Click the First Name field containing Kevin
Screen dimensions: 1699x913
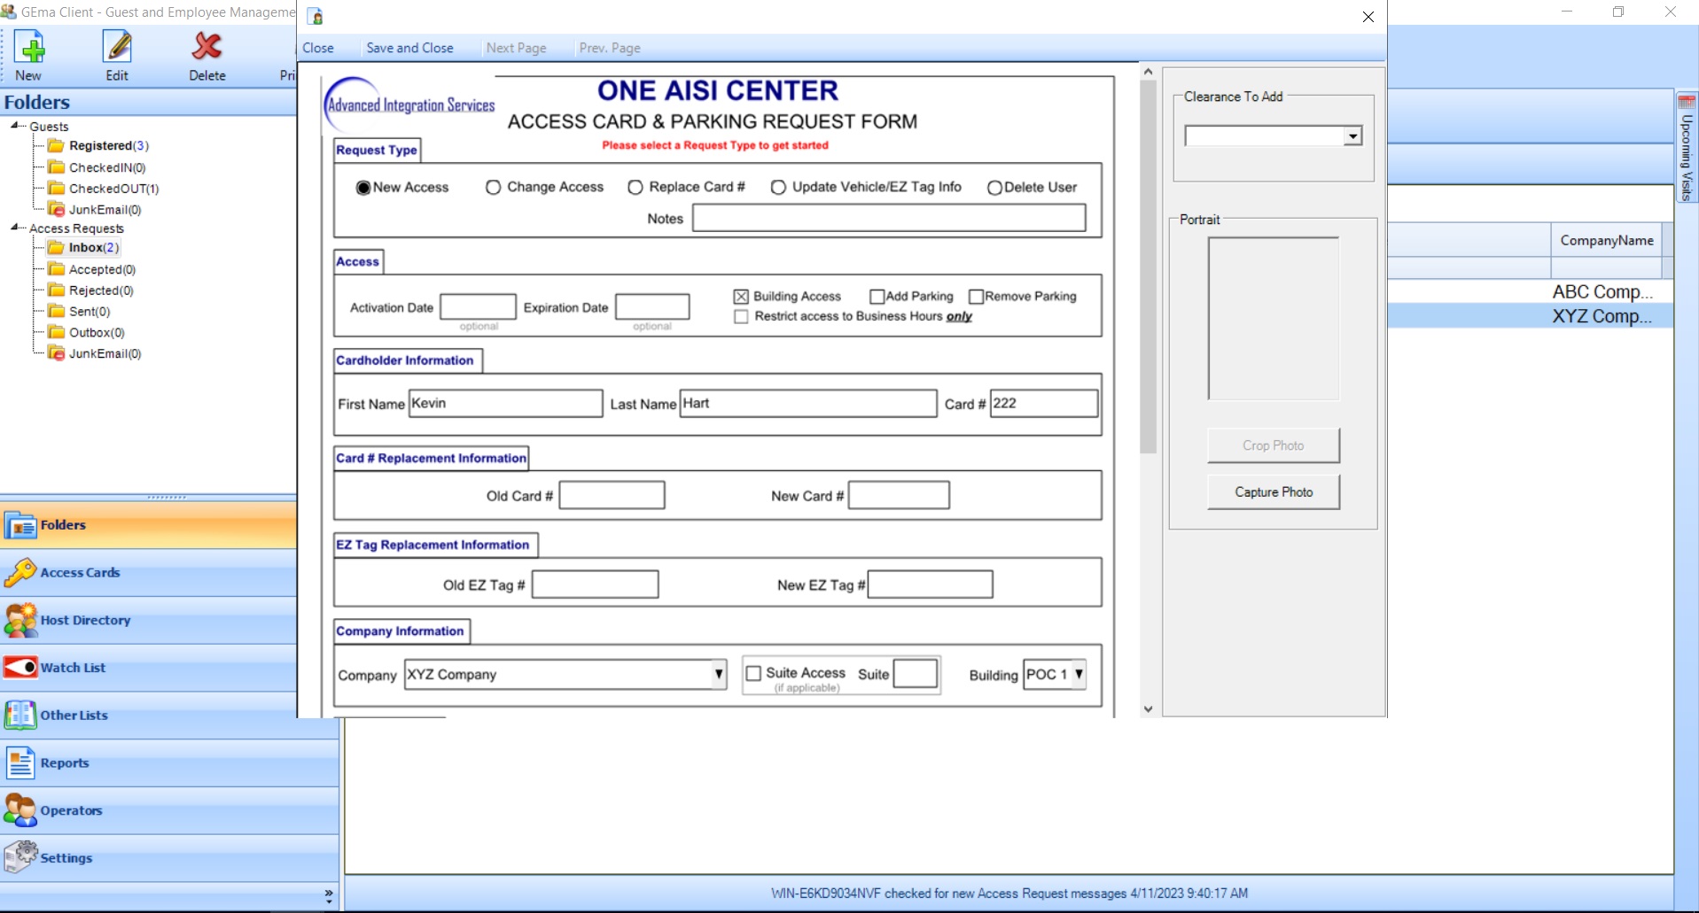point(506,404)
